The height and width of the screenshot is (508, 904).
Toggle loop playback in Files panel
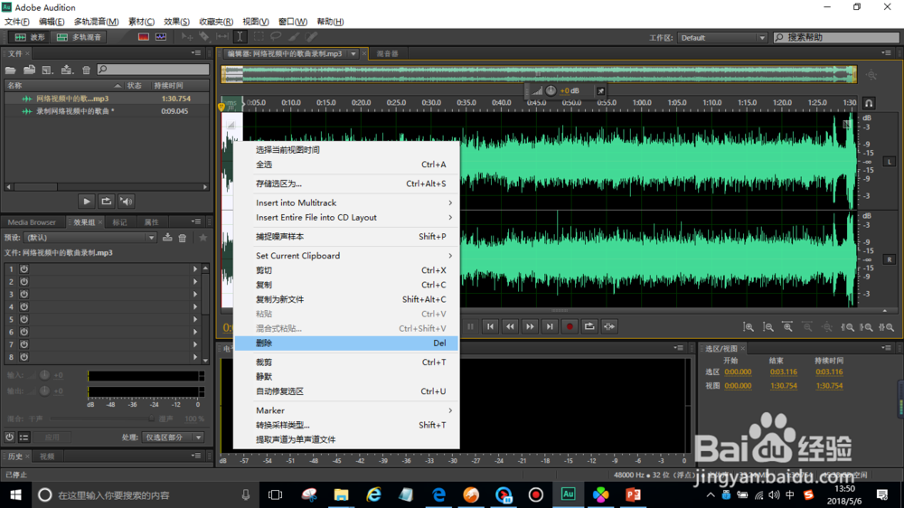(x=106, y=202)
